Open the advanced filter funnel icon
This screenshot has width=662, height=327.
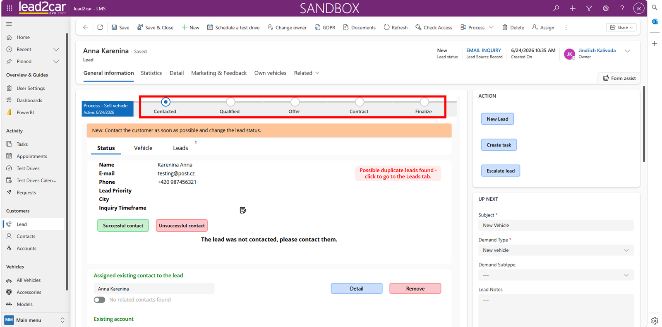pos(589,8)
